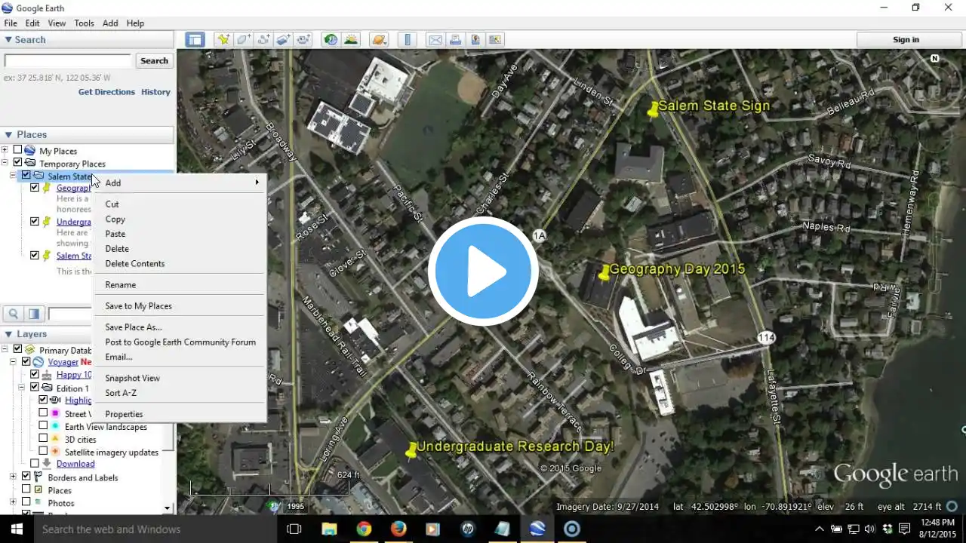Launch Chrome from the taskbar
The width and height of the screenshot is (966, 543).
(364, 529)
